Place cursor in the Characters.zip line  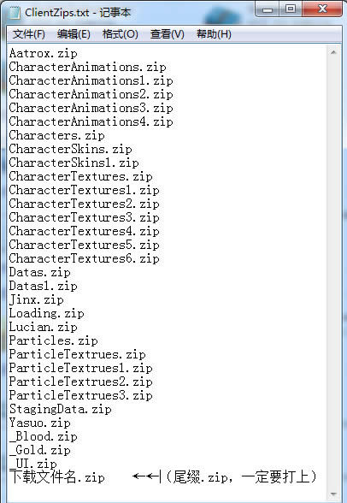click(56, 135)
